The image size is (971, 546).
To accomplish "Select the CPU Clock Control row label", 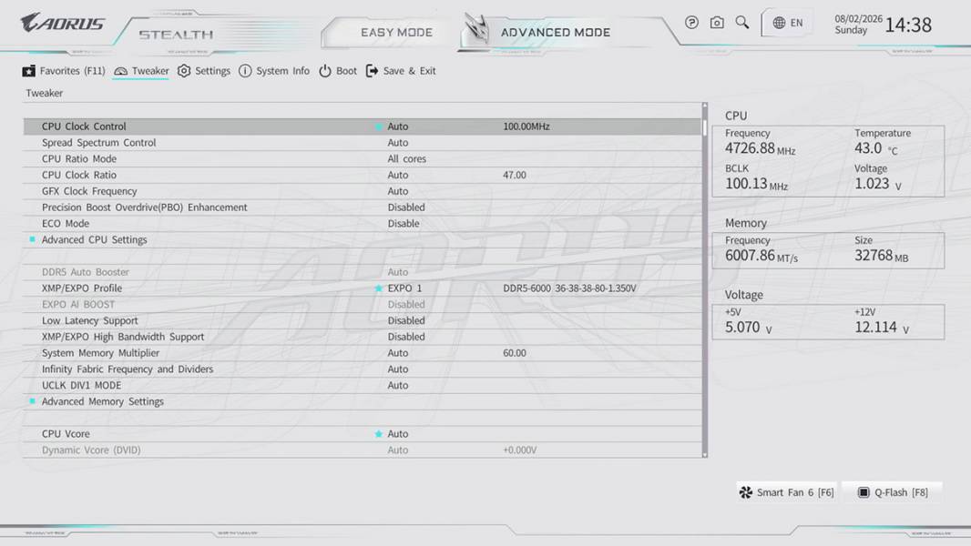I will click(84, 126).
